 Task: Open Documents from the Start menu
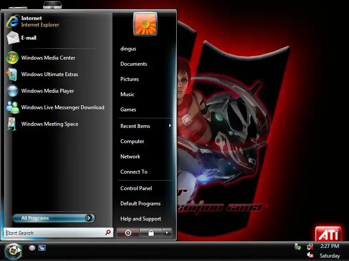click(133, 64)
